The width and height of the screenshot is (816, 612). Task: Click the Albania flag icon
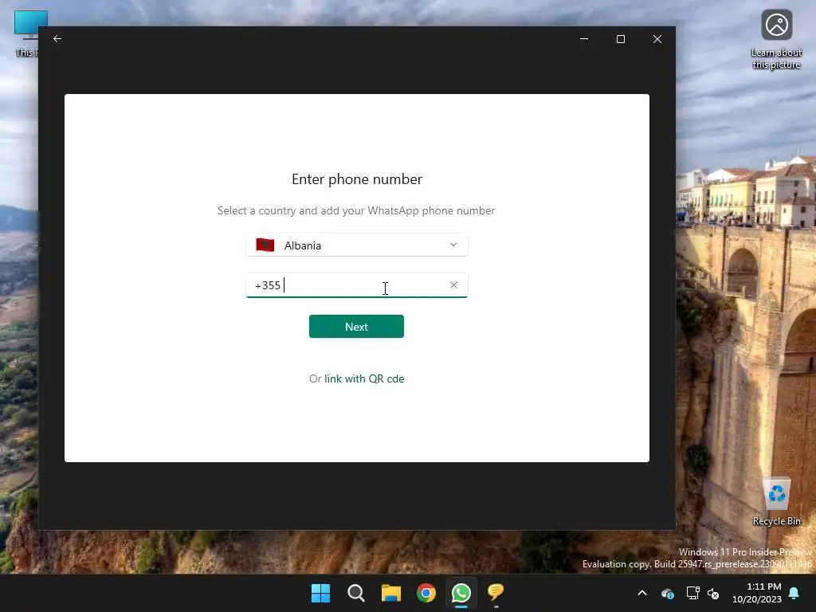click(x=265, y=245)
